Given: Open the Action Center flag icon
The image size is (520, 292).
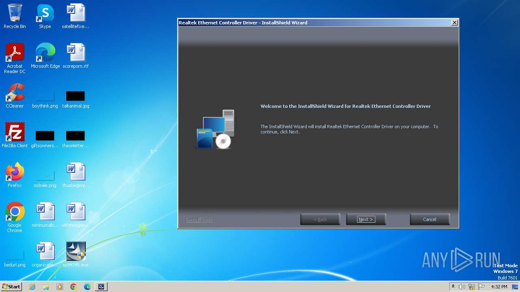Looking at the screenshot, I should (481, 287).
